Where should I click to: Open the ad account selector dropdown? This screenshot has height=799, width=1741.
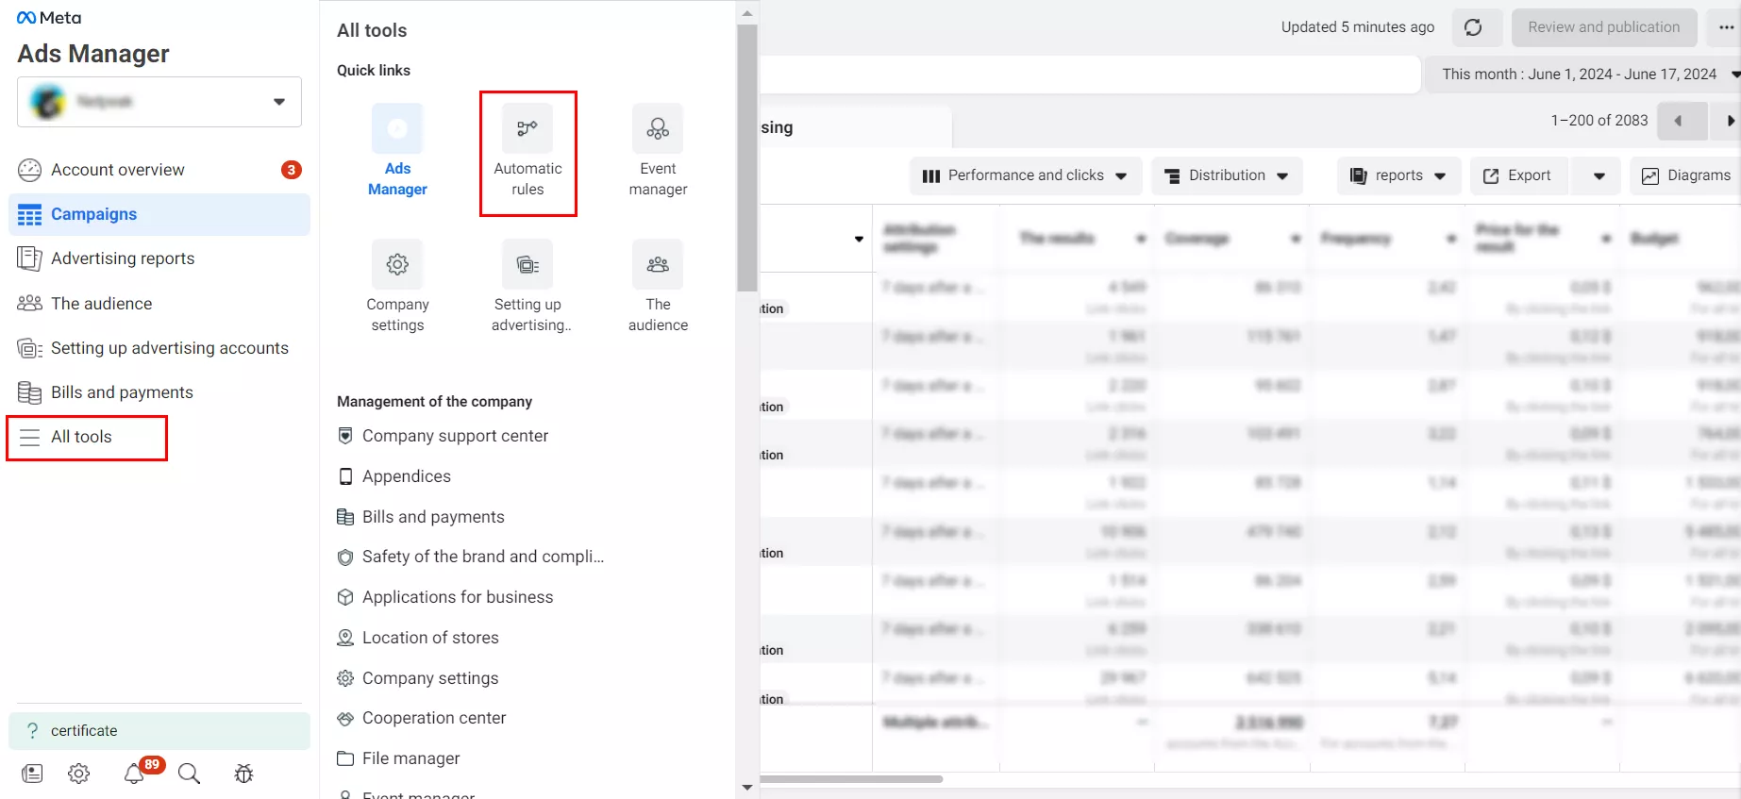[x=159, y=102]
